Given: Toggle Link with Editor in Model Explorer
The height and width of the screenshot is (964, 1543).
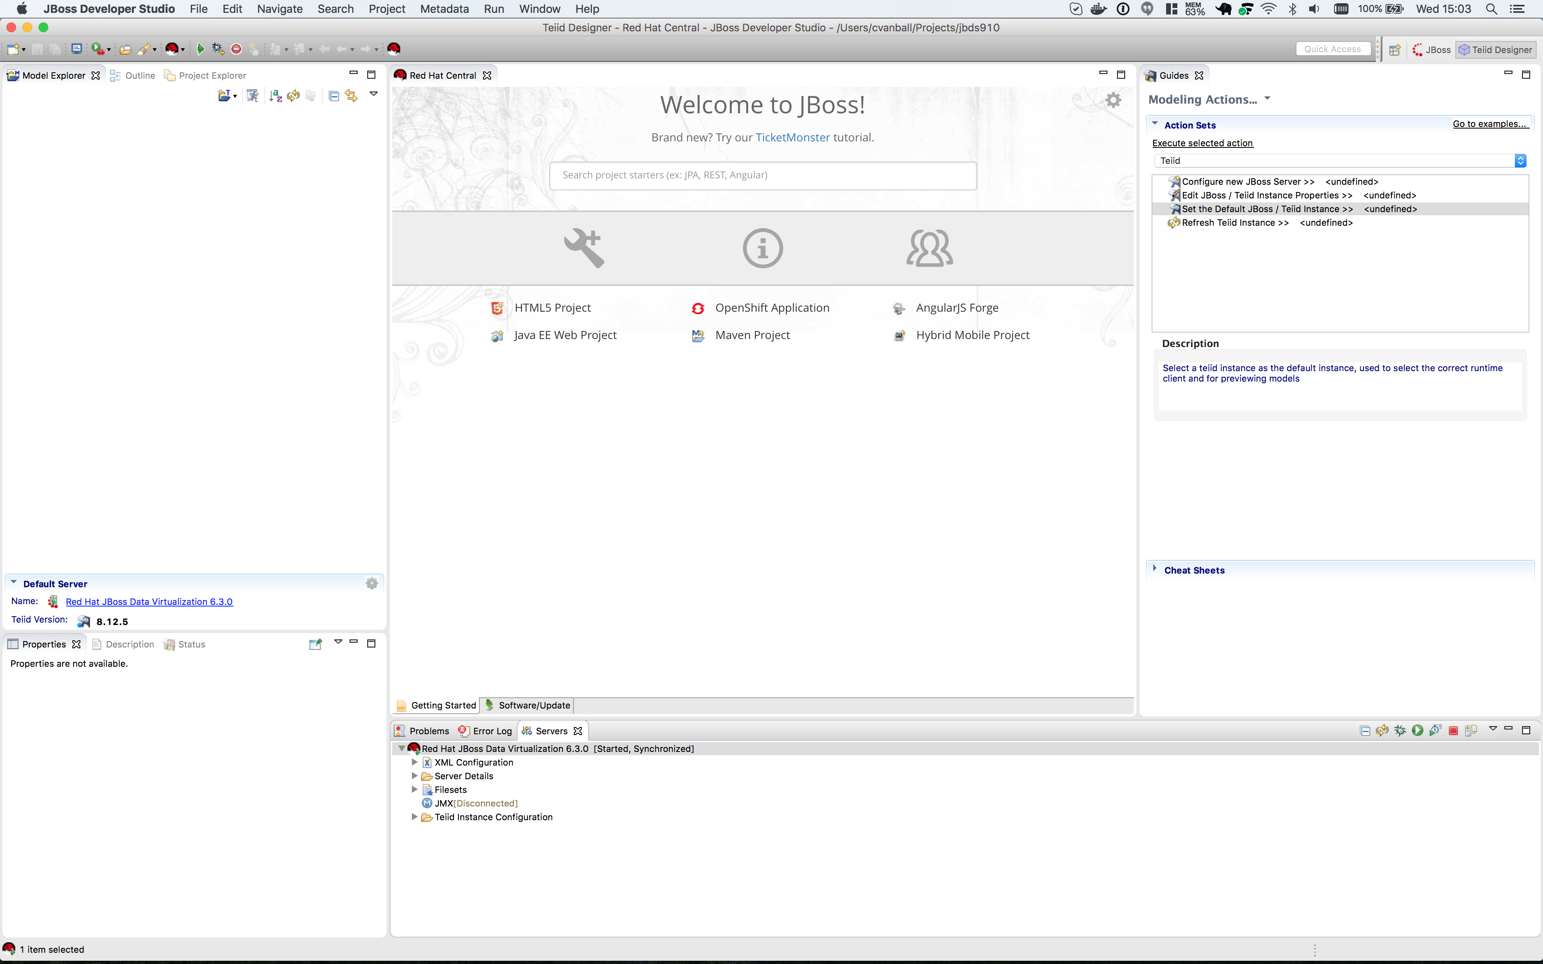Looking at the screenshot, I should pos(351,96).
